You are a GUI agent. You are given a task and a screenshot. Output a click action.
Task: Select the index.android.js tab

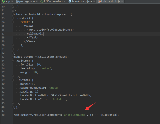pos(111,1)
